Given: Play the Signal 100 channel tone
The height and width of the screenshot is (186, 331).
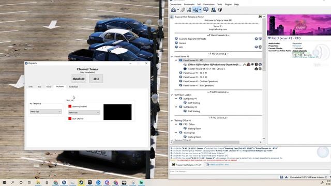Looking at the screenshot, I should point(79,79).
